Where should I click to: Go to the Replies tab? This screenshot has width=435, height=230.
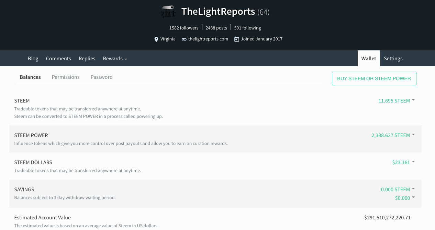coord(87,59)
